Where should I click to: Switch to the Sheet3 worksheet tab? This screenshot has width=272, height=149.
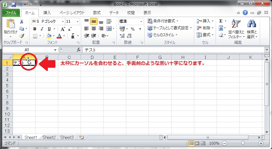click(x=67, y=138)
